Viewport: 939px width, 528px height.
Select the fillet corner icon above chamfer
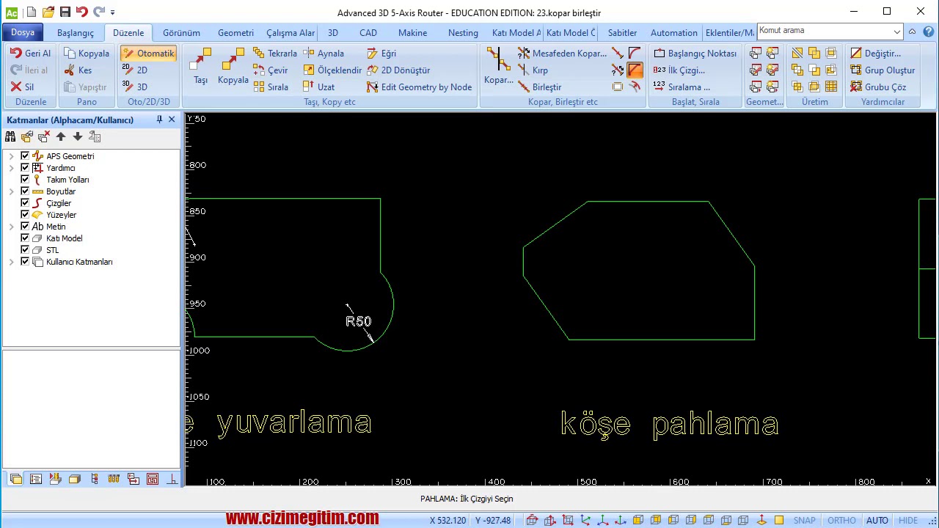pos(635,54)
